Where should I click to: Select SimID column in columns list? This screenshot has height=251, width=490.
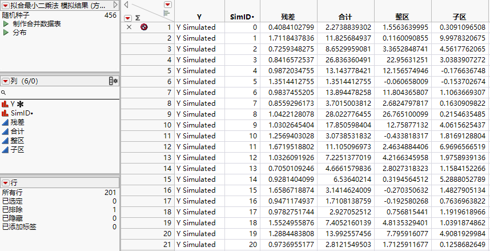pyautogui.click(x=22, y=113)
